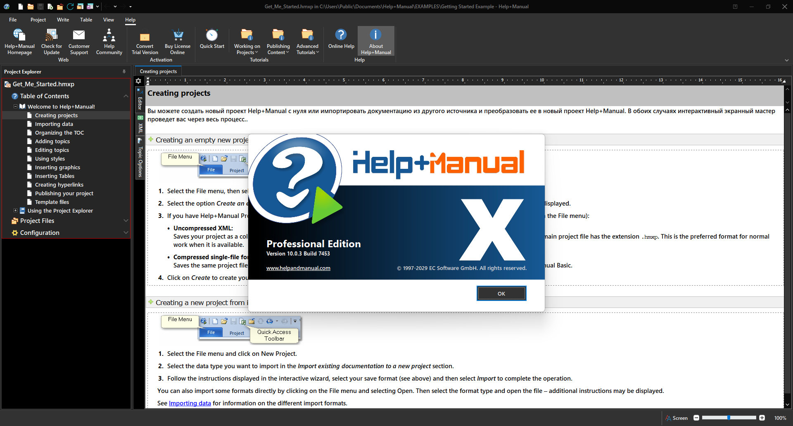Image resolution: width=793 pixels, height=426 pixels.
Task: Click the page with play arrow icon
Action: click(x=50, y=7)
